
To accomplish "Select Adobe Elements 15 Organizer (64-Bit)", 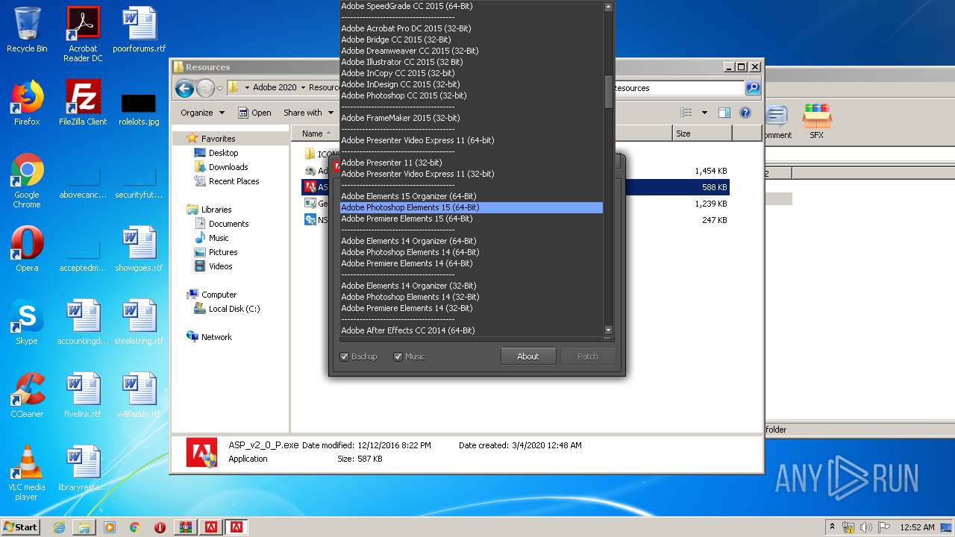I will [x=471, y=196].
